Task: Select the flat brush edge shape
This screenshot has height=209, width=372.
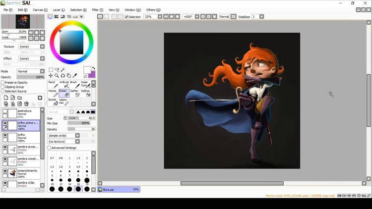Action: click(93, 112)
